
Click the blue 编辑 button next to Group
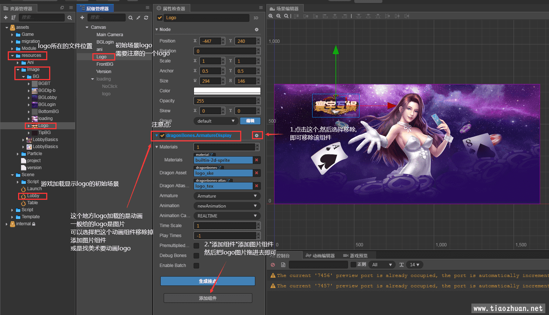point(250,121)
